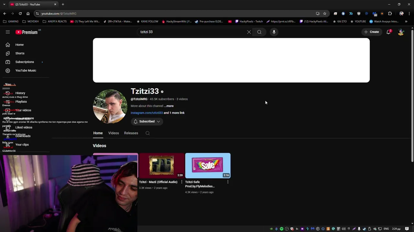Open the page scrollbar thumb
This screenshot has height=232, width=414.
point(412,96)
